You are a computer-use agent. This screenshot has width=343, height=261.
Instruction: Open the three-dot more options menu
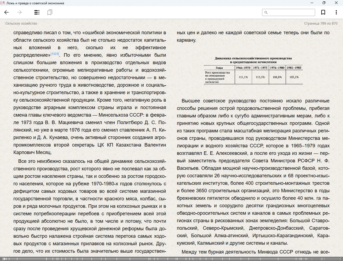tap(336, 12)
